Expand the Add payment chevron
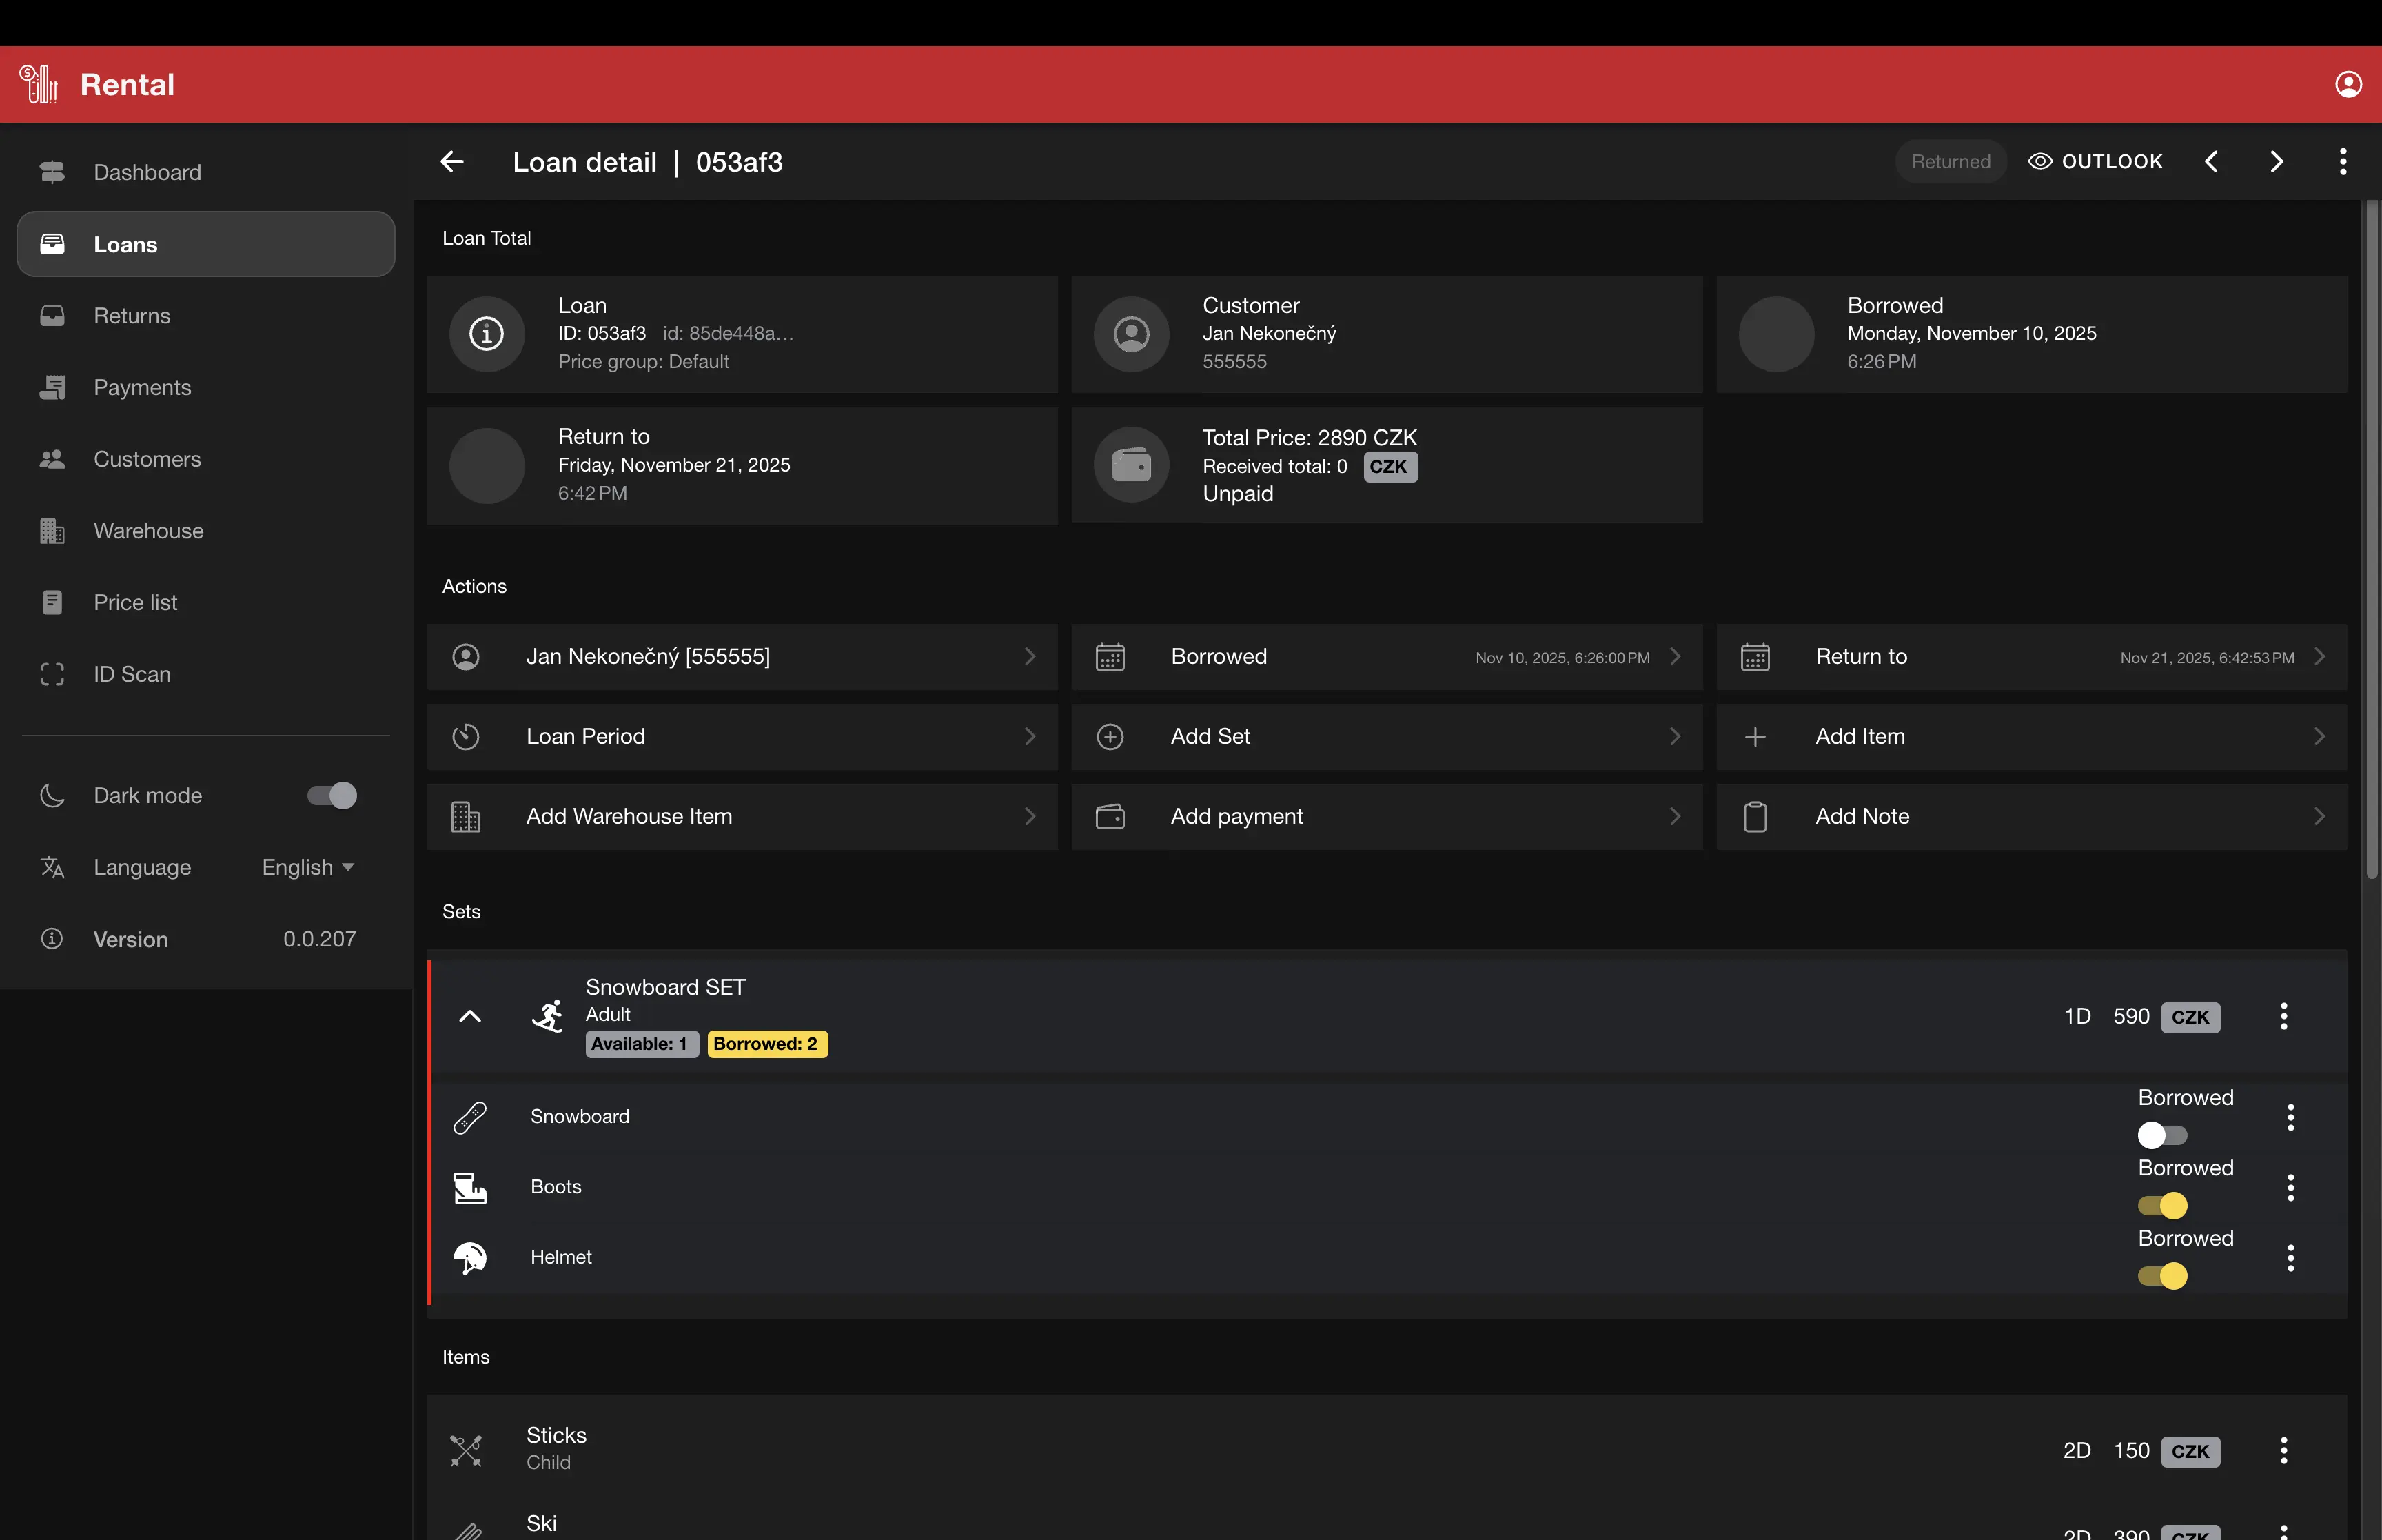Screen dimensions: 2382x1540 [x=1676, y=817]
